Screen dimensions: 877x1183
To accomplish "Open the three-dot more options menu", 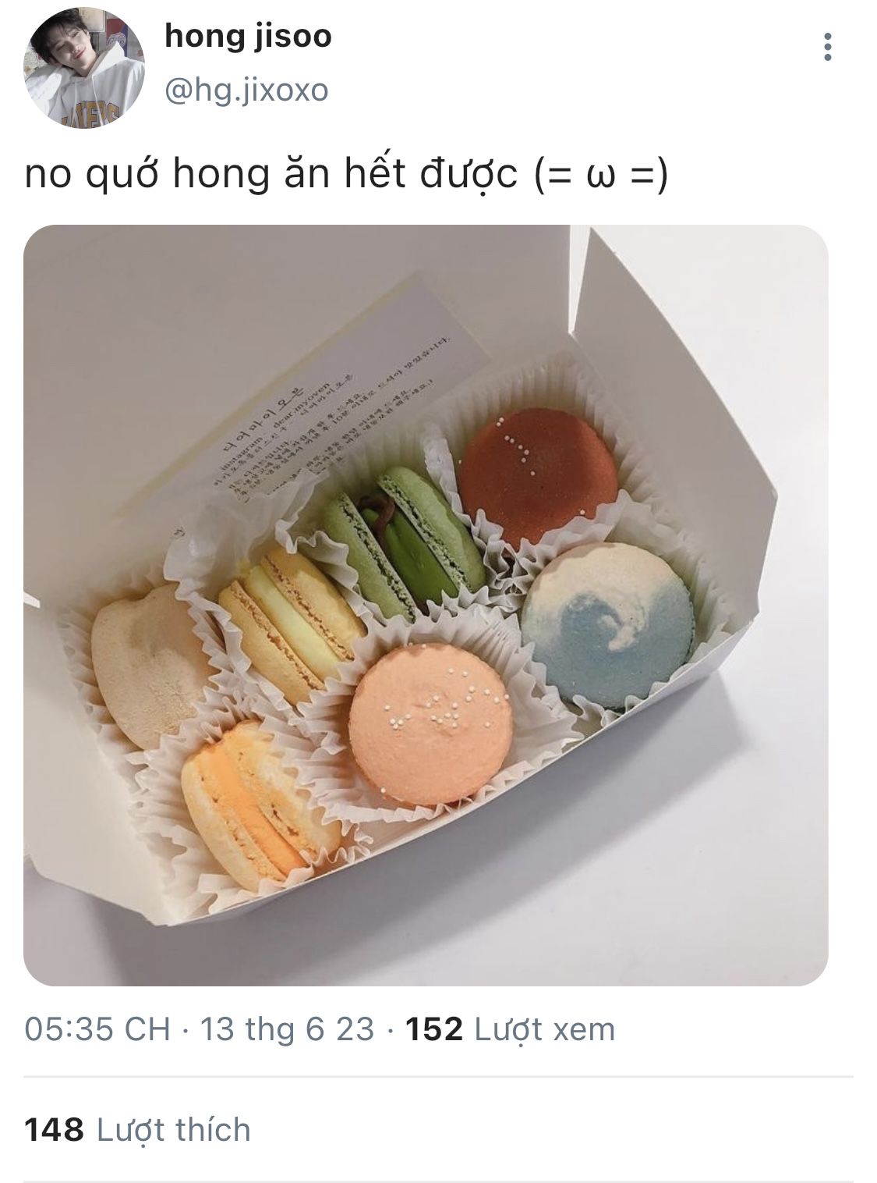I will tap(827, 48).
